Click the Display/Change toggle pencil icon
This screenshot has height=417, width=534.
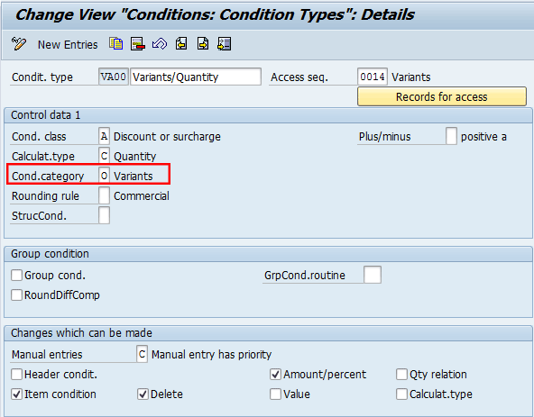pos(18,44)
